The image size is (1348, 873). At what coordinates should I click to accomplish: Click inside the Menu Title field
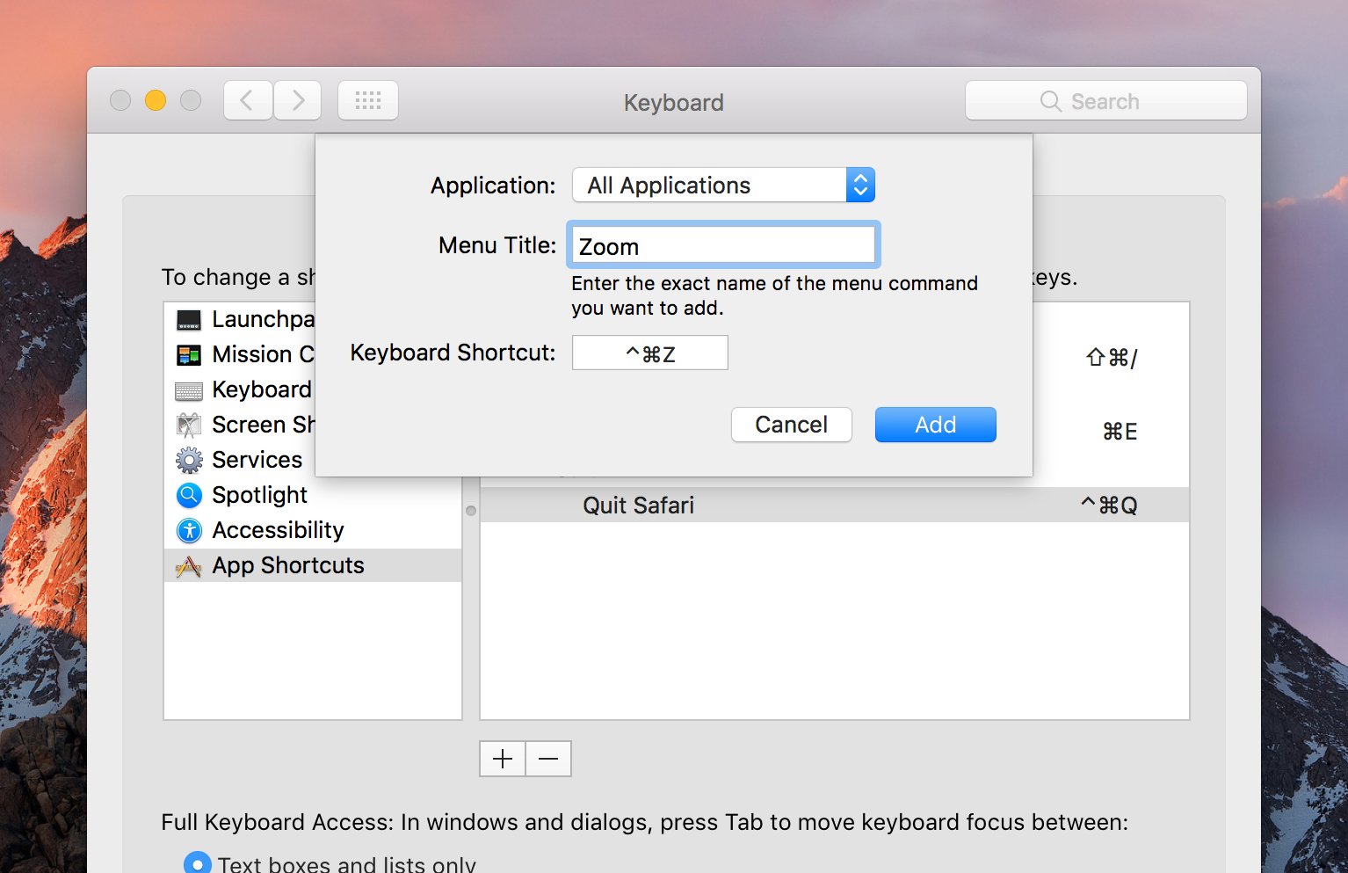(722, 245)
